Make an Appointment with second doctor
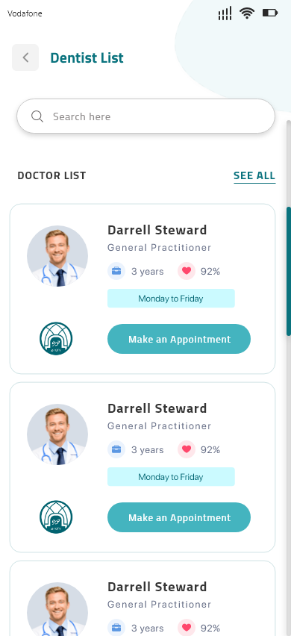291x636 pixels. tap(179, 517)
